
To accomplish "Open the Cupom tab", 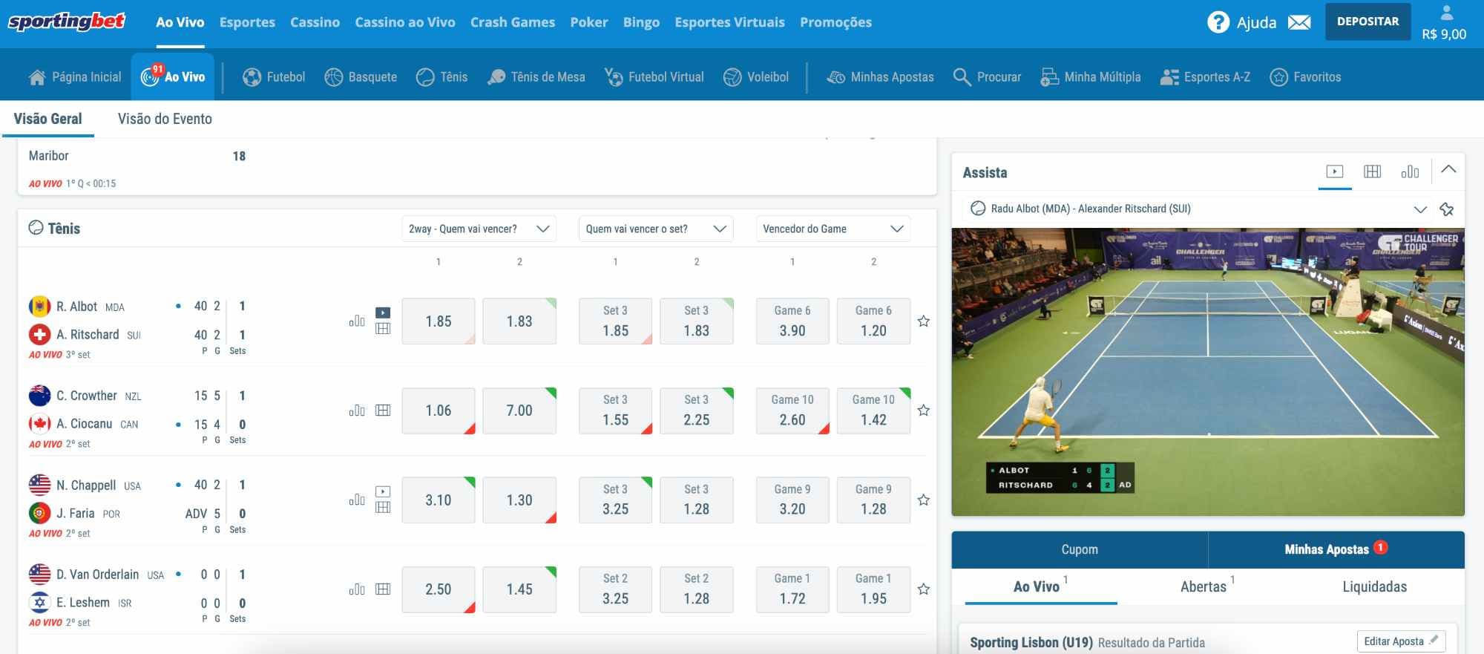I will tap(1080, 549).
